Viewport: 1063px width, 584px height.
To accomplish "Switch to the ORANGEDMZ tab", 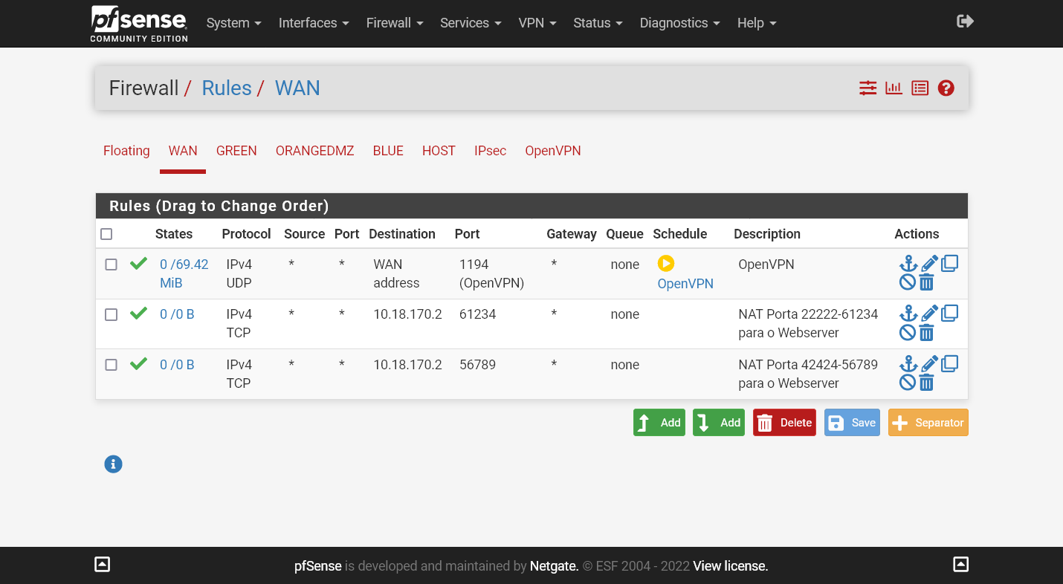I will tap(314, 151).
